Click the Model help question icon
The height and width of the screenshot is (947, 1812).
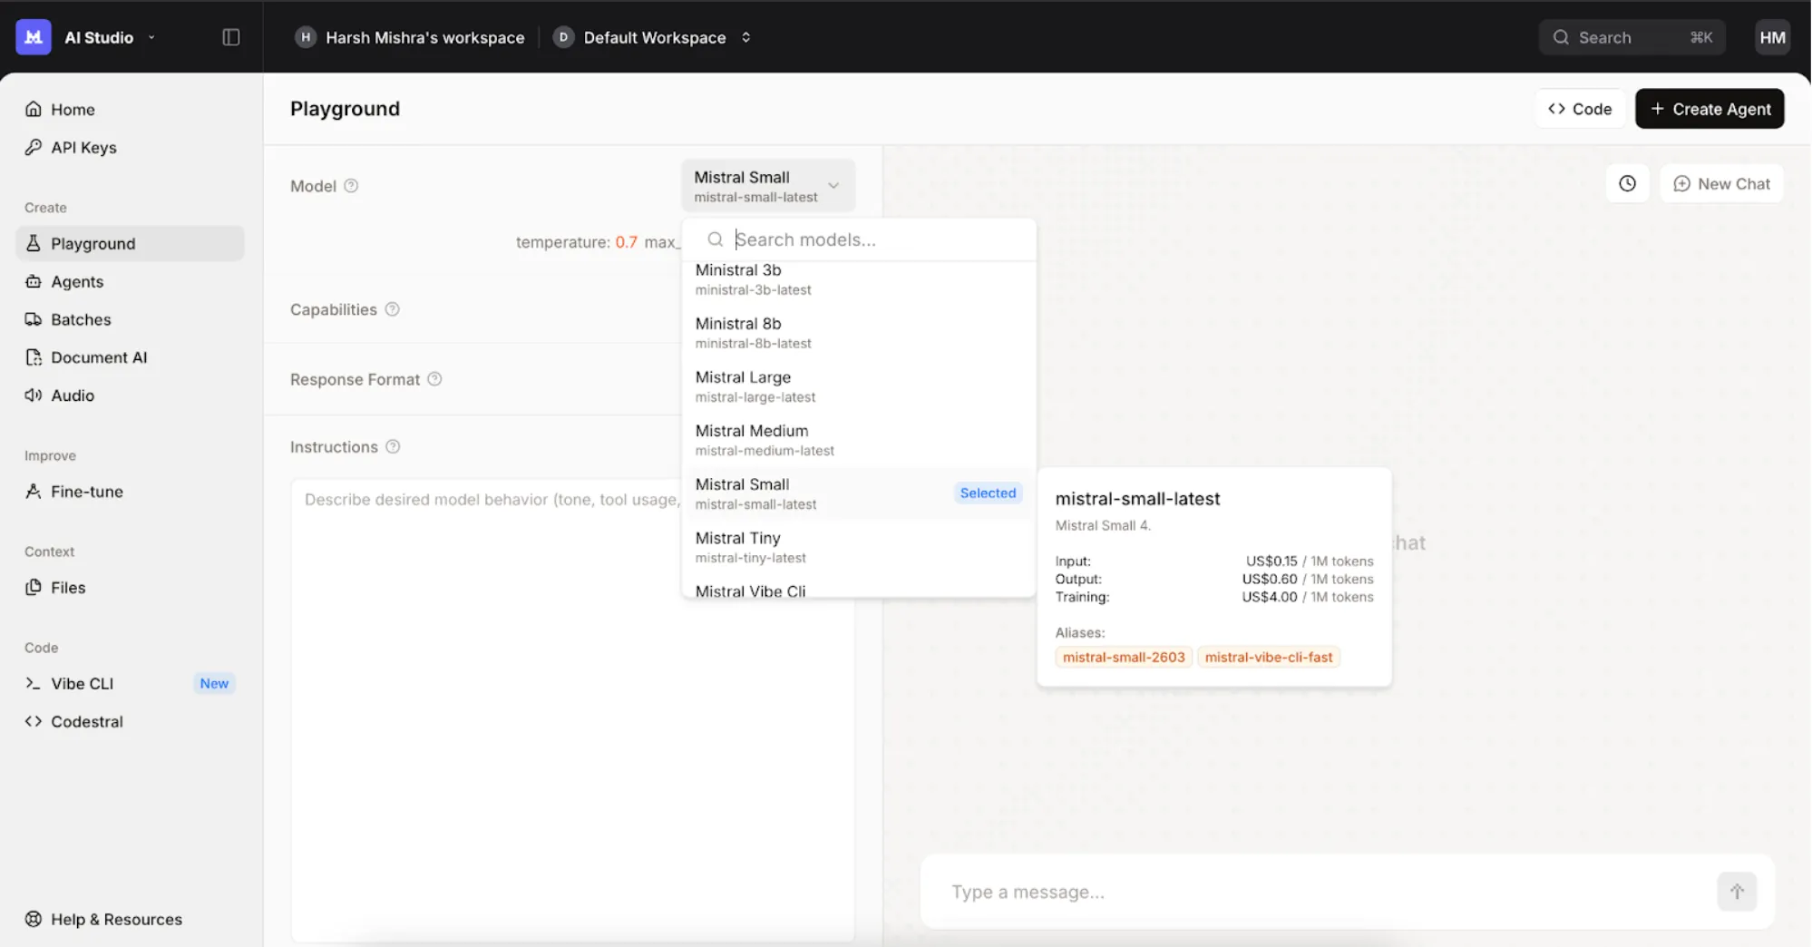pyautogui.click(x=351, y=186)
